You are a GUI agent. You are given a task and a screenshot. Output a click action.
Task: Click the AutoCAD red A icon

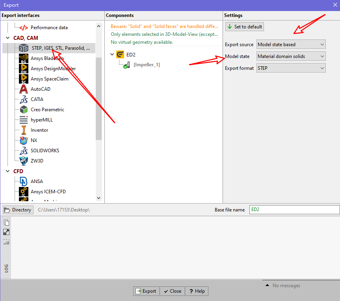pos(24,89)
